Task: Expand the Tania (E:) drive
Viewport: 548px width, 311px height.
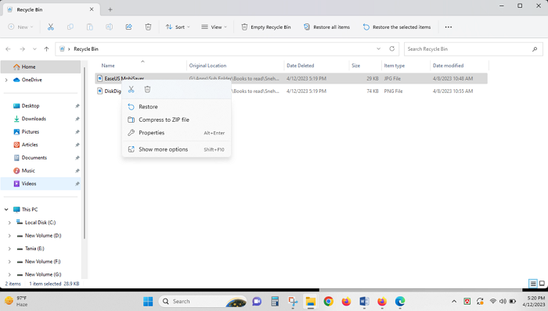Action: click(9, 248)
